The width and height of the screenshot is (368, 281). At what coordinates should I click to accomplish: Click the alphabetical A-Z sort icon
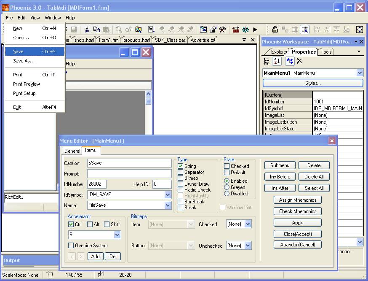277,61
